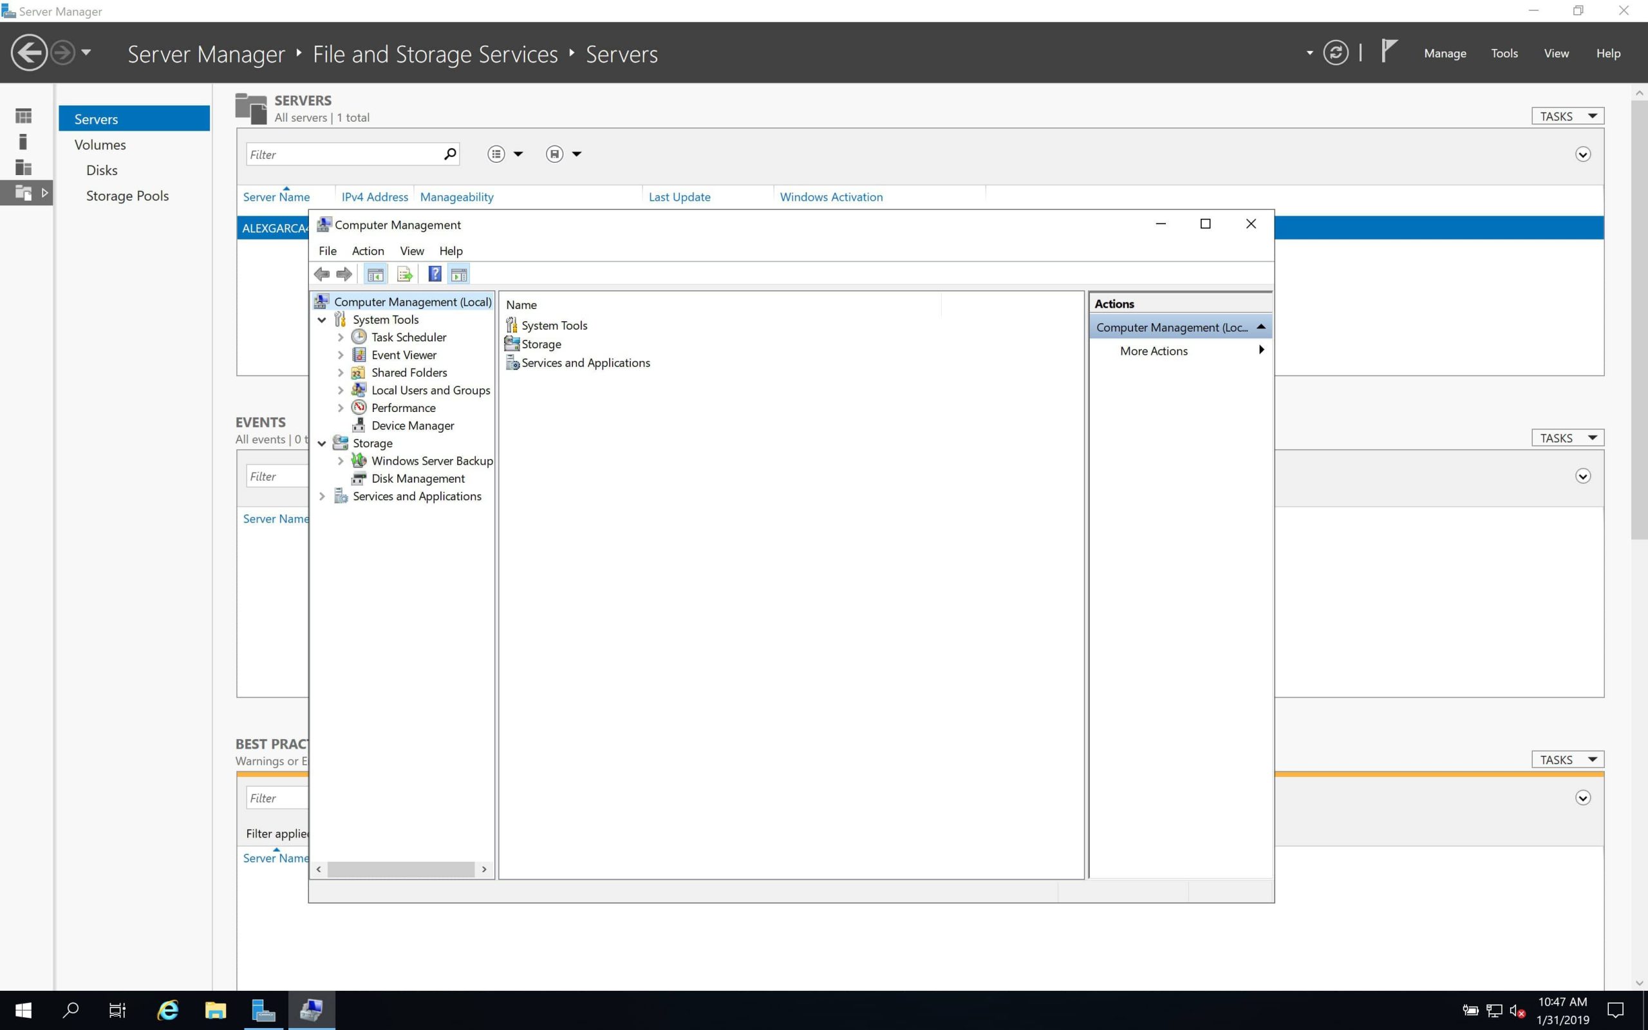Expand the Task Scheduler tree node
The height and width of the screenshot is (1030, 1648).
(x=341, y=337)
